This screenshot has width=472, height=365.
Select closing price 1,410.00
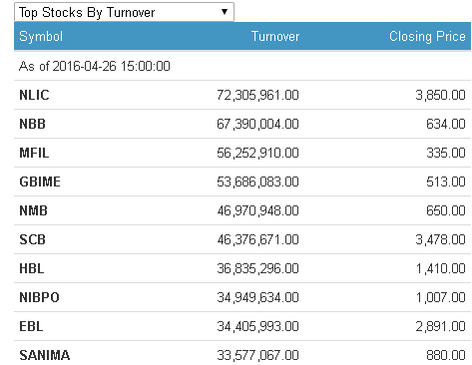440,268
